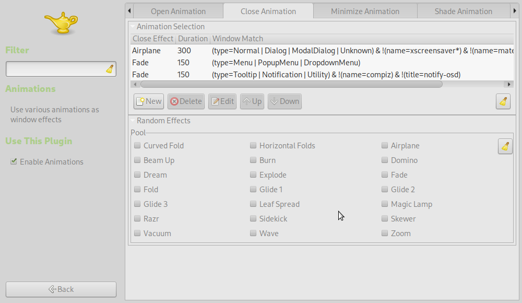Image resolution: width=522 pixels, height=303 pixels.
Task: Reset the Random Effects pool to defaults
Action: pyautogui.click(x=505, y=146)
